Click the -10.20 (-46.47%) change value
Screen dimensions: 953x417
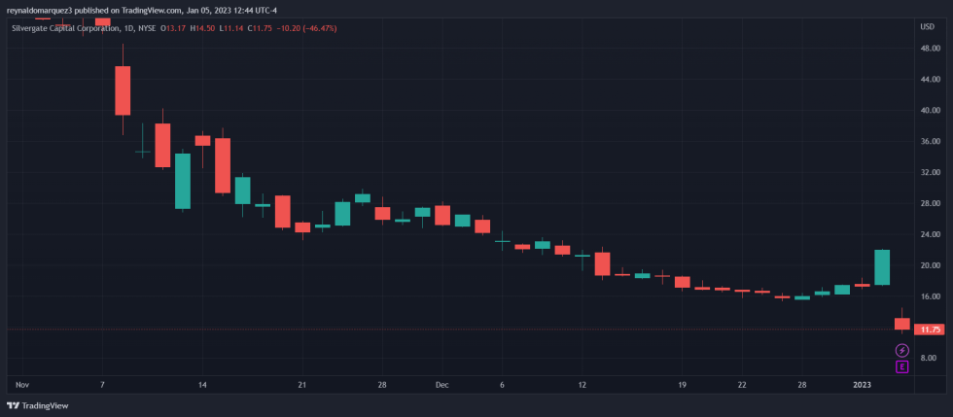tap(306, 28)
